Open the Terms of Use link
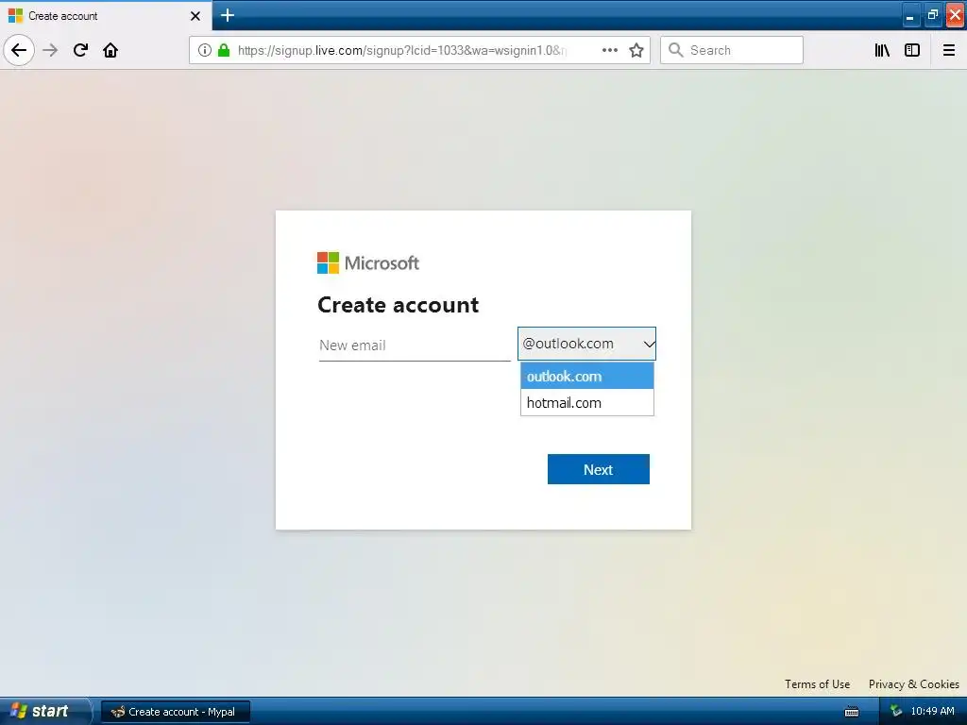Screen dimensions: 967x725 coord(817,684)
